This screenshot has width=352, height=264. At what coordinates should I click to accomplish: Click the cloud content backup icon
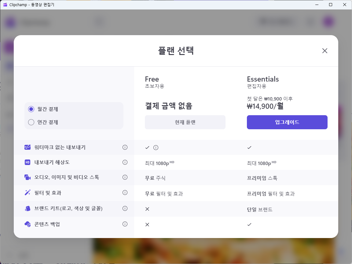28,224
